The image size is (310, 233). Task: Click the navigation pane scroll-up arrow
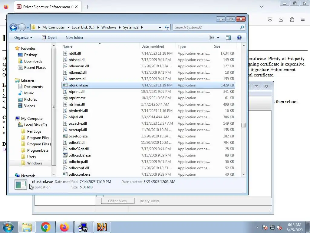point(54,46)
